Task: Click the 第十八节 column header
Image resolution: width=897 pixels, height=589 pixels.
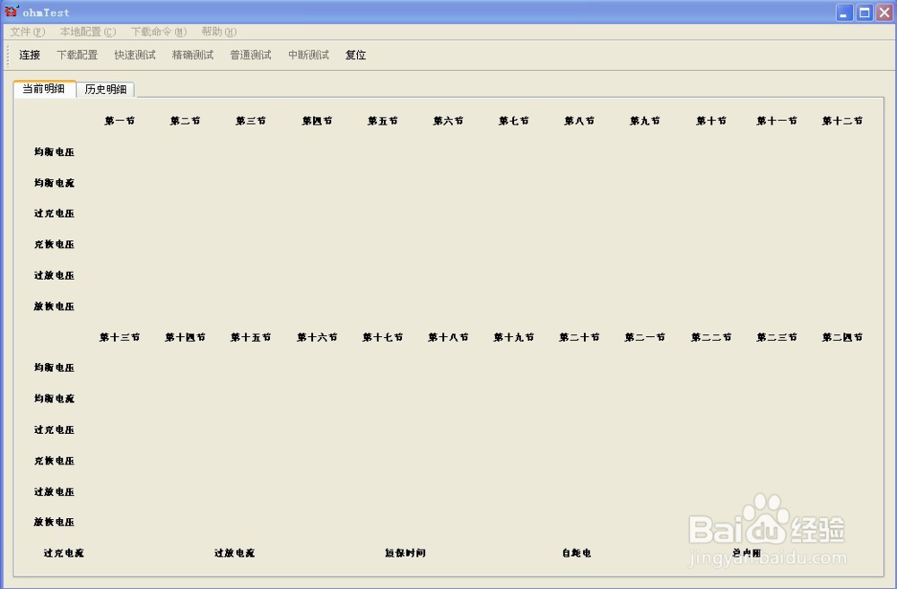Action: click(x=448, y=337)
